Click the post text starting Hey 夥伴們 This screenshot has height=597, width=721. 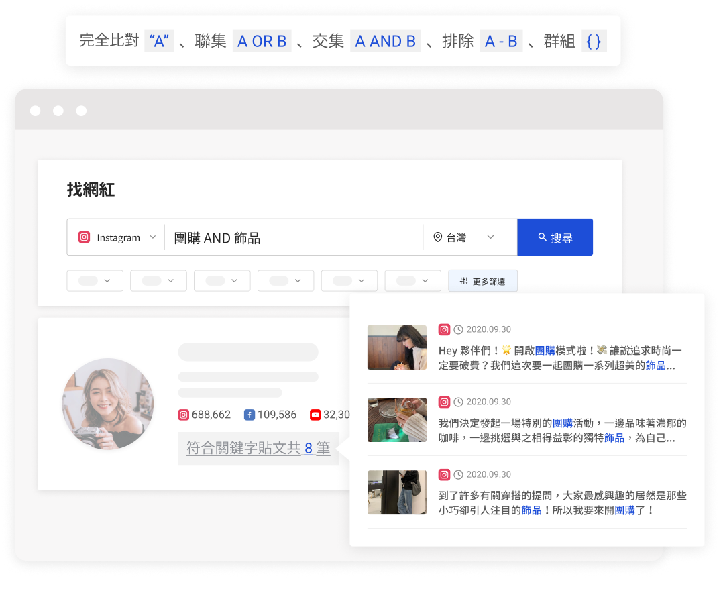coord(560,358)
